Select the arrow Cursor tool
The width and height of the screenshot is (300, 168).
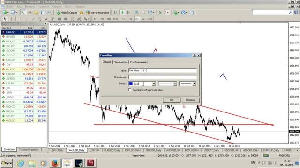[5, 19]
